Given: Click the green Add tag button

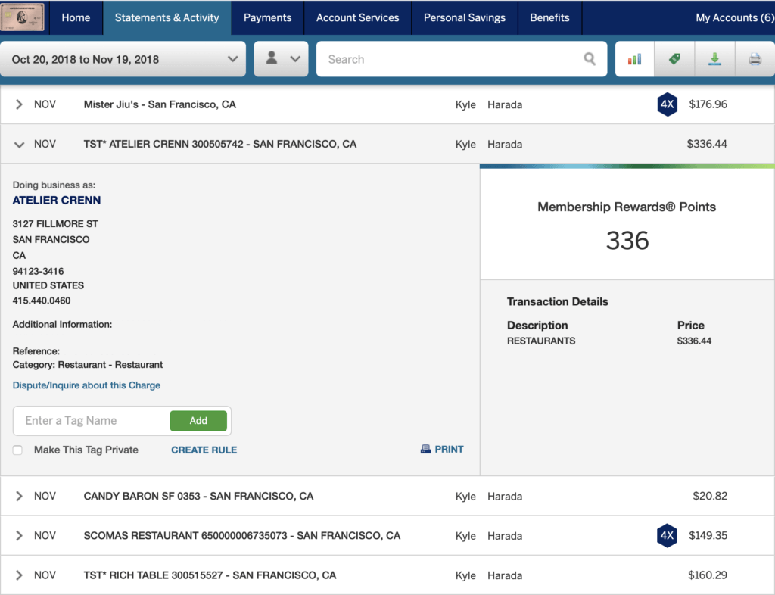Looking at the screenshot, I should 198,421.
